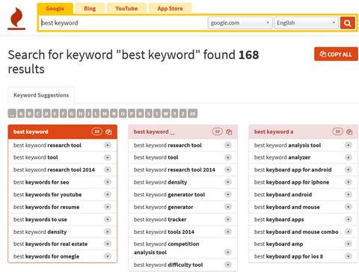Click 'best keyboard android' text
The image size is (359, 272).
pyautogui.click(x=283, y=195)
